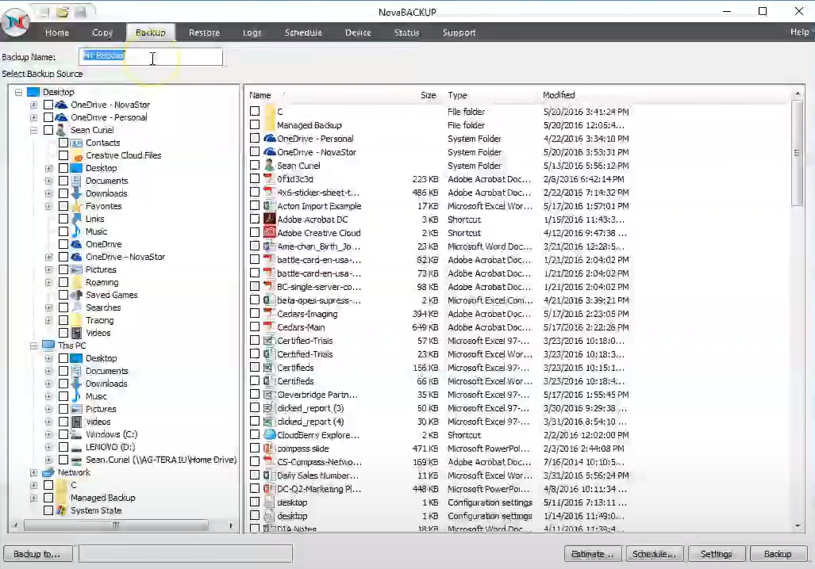Click the LENOVO (D:) drive icon
Image resolution: width=815 pixels, height=569 pixels.
coord(76,447)
